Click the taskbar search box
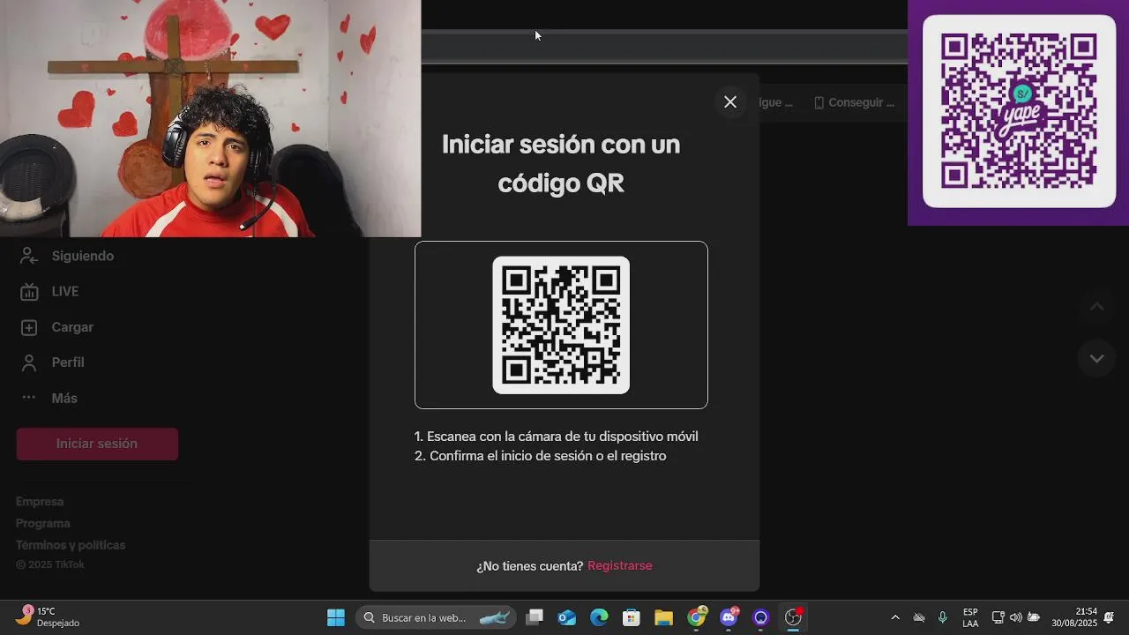This screenshot has height=635, width=1129. 436,617
